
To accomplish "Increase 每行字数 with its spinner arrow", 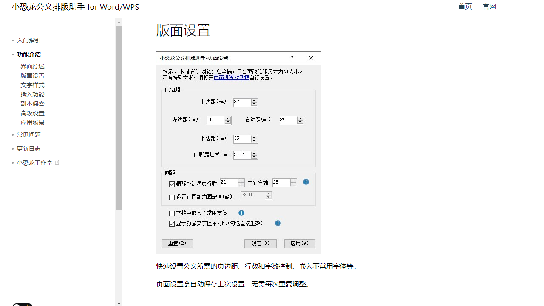I will pyautogui.click(x=293, y=181).
